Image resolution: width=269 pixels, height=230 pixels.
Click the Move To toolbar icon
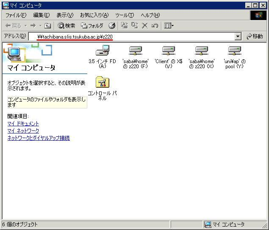tap(125, 25)
